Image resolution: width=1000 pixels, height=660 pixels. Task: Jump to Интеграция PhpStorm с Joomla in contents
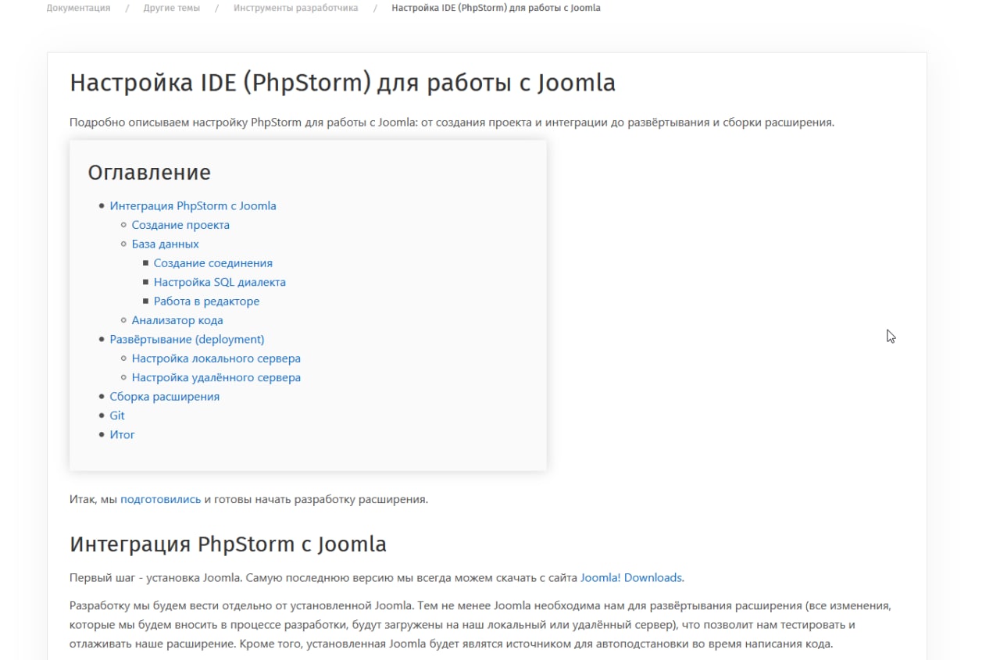193,206
